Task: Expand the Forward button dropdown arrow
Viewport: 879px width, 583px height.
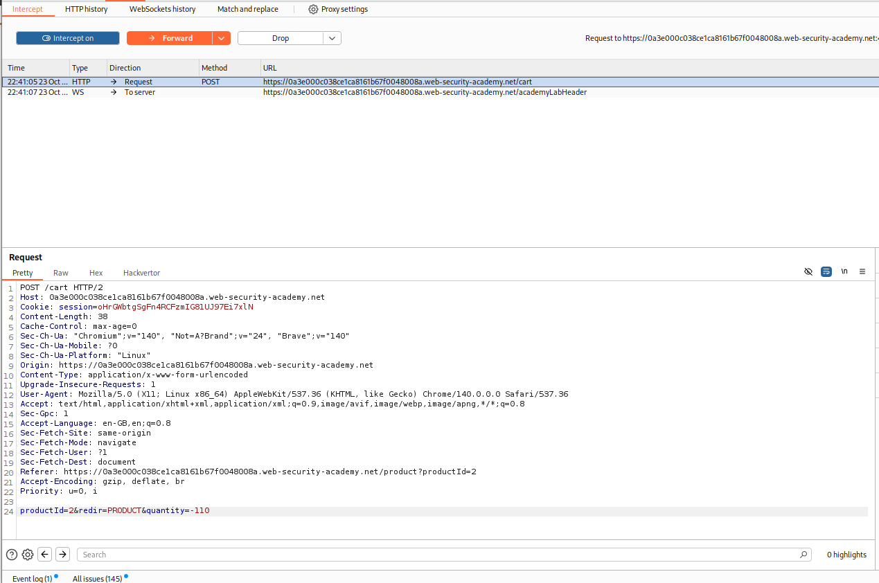Action: coord(222,38)
